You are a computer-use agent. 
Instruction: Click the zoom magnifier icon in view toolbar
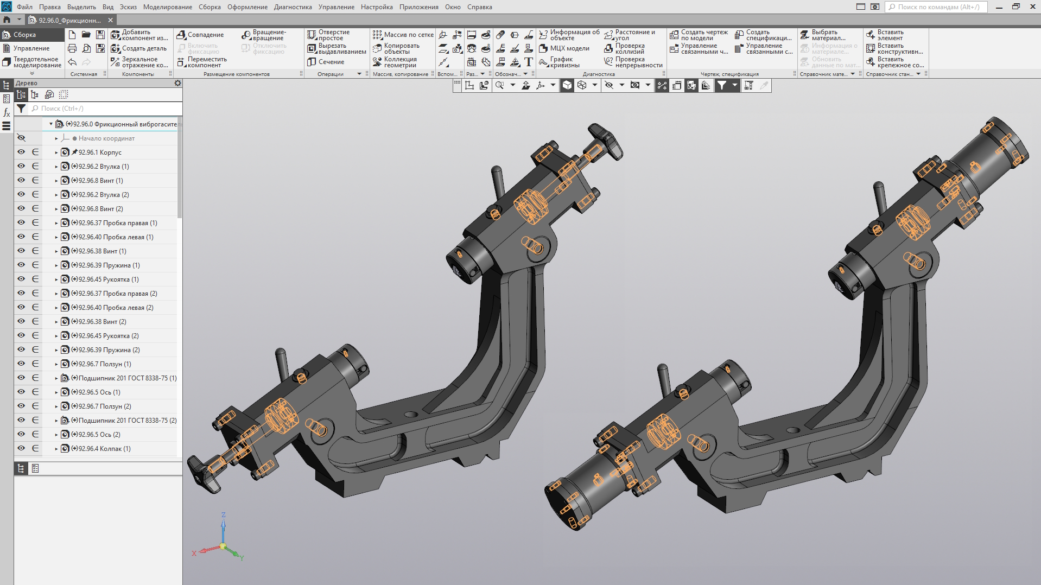[499, 85]
